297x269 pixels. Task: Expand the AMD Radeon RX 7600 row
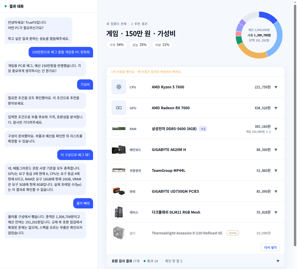[276, 108]
